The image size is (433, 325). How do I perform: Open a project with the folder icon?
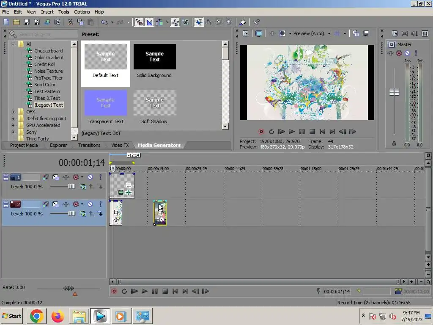pyautogui.click(x=16, y=22)
